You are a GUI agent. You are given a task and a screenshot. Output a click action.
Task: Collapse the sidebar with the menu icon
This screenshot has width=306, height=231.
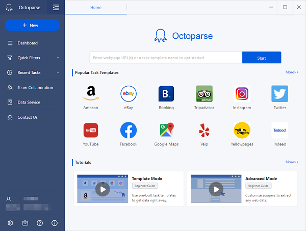[x=56, y=8]
